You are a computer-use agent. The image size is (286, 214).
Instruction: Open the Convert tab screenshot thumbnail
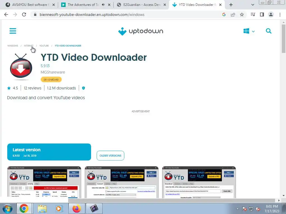click(x=121, y=182)
